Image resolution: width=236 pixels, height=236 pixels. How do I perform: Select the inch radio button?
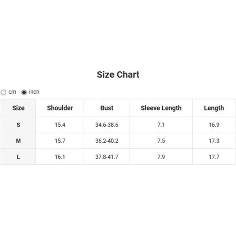[24, 92]
